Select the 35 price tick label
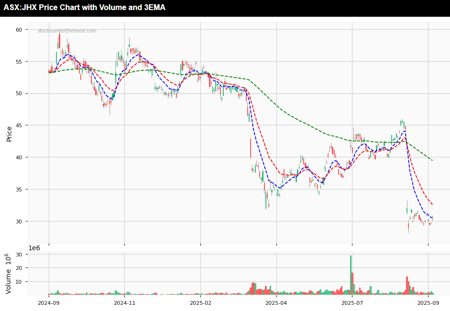Viewport: 450px width, 311px height. coord(19,189)
